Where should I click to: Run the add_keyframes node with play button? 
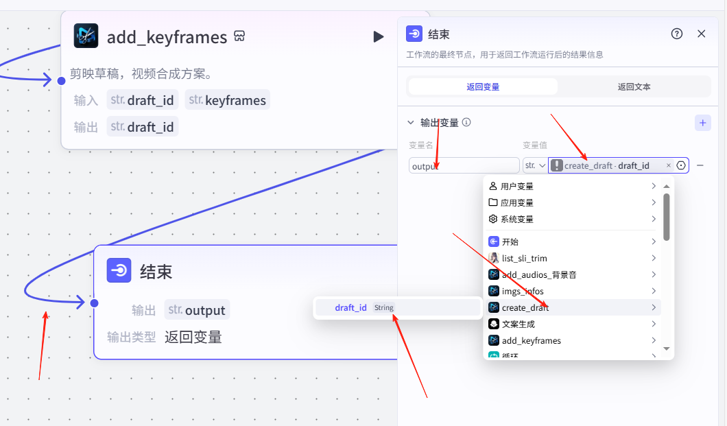(x=379, y=36)
